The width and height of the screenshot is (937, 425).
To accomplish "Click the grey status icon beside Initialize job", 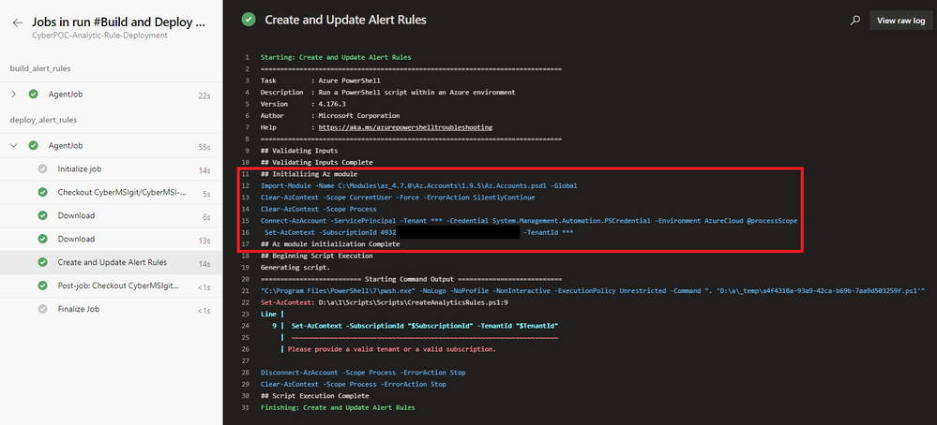I will click(x=42, y=169).
